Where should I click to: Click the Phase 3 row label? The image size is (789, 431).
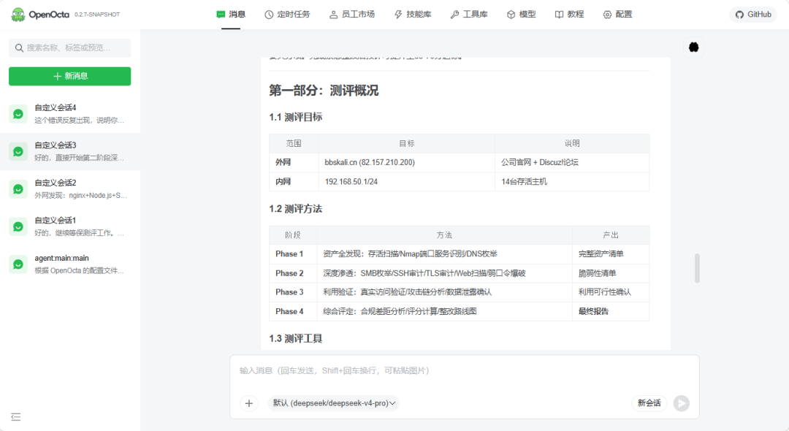point(289,292)
